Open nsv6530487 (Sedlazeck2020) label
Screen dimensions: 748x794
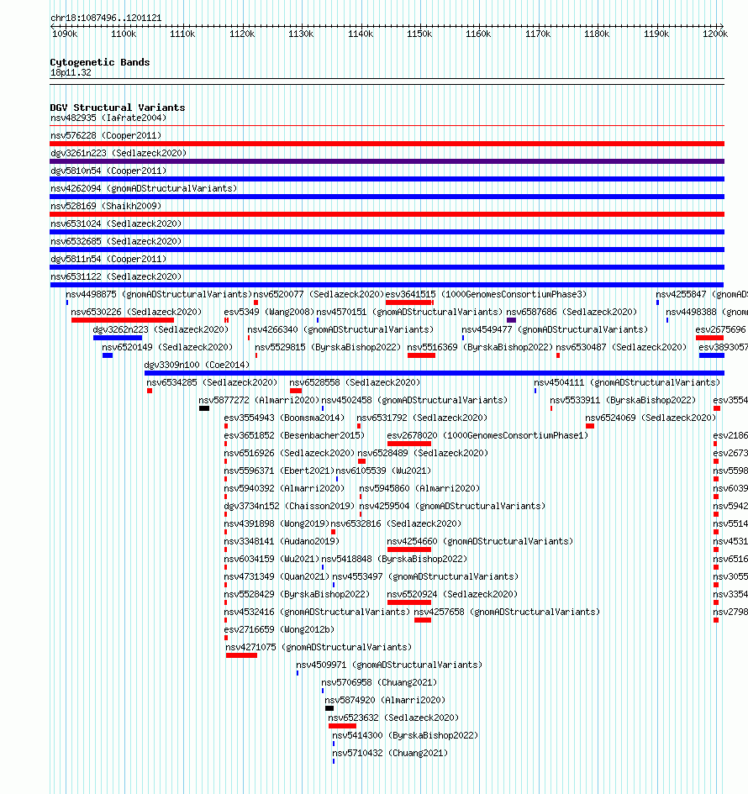[621, 347]
